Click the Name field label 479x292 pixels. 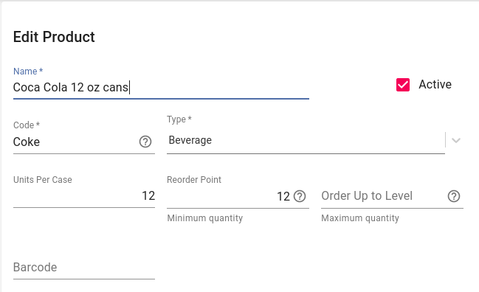[x=28, y=71]
